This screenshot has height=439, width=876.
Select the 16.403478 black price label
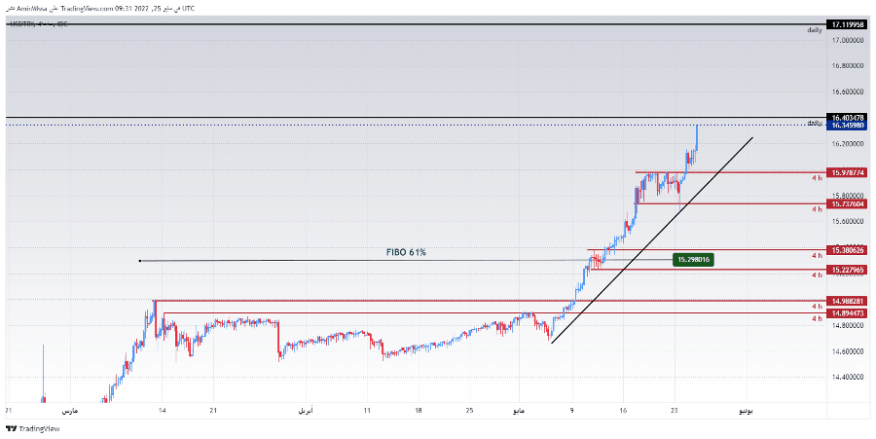tap(848, 118)
